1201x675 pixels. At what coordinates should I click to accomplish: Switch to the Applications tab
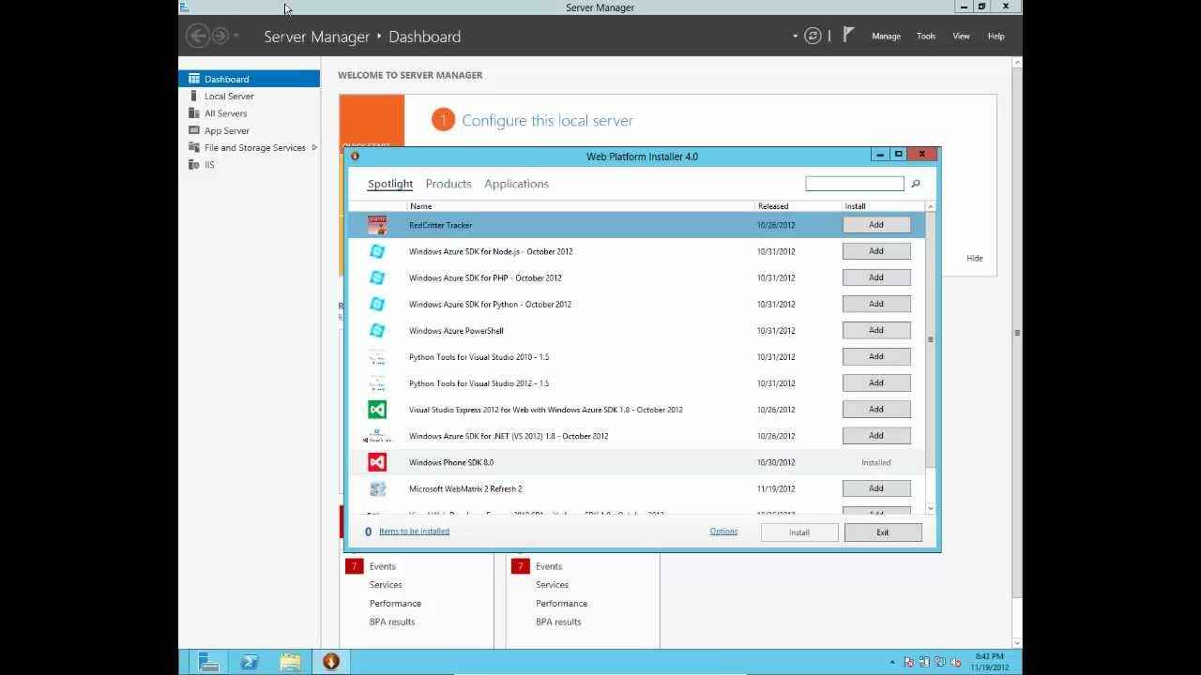click(x=516, y=184)
